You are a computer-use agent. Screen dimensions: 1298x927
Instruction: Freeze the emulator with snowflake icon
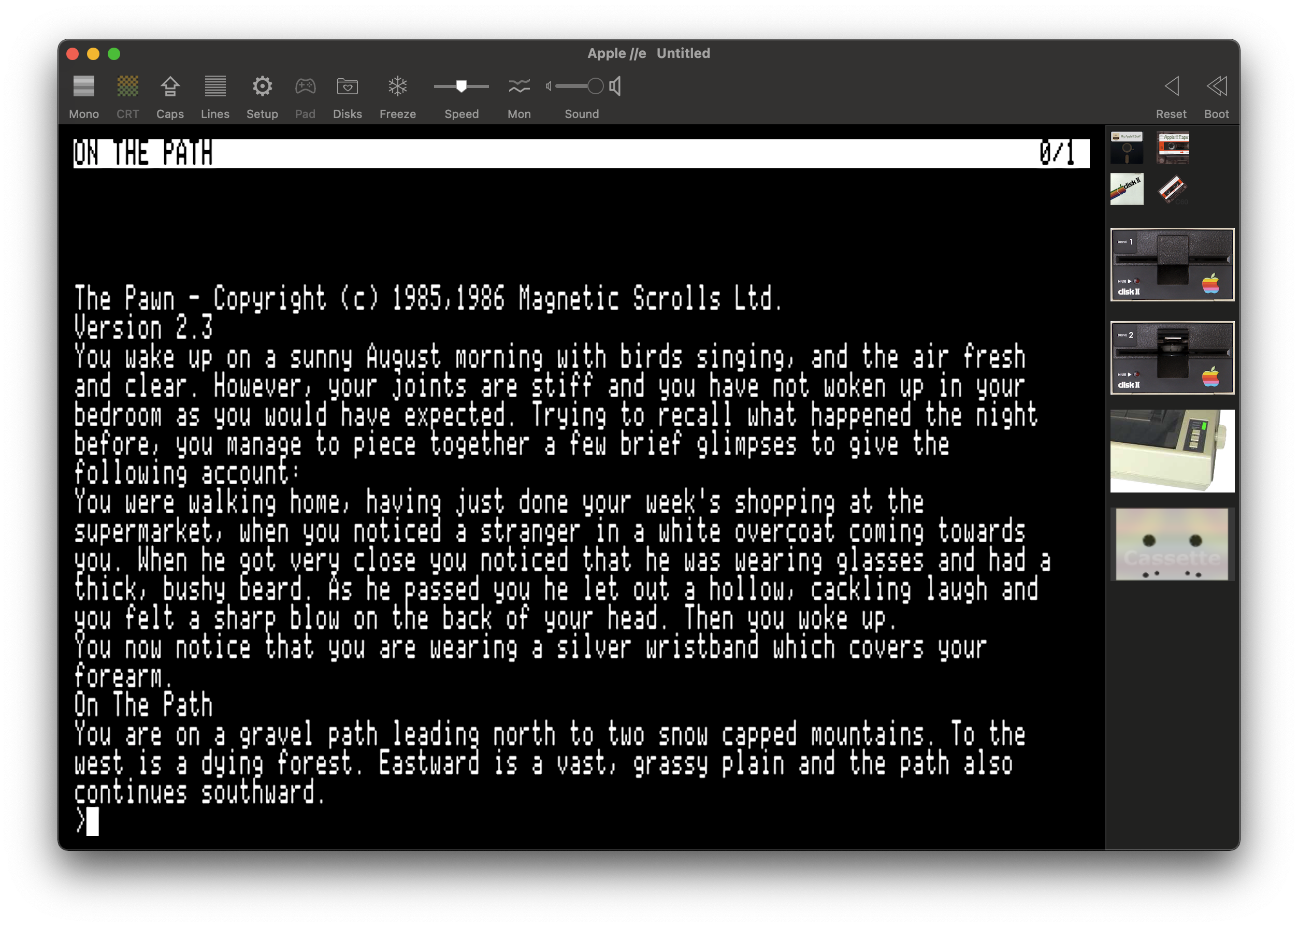398,87
